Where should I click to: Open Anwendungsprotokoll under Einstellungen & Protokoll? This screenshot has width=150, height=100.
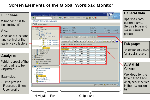pyautogui.click(x=45, y=61)
